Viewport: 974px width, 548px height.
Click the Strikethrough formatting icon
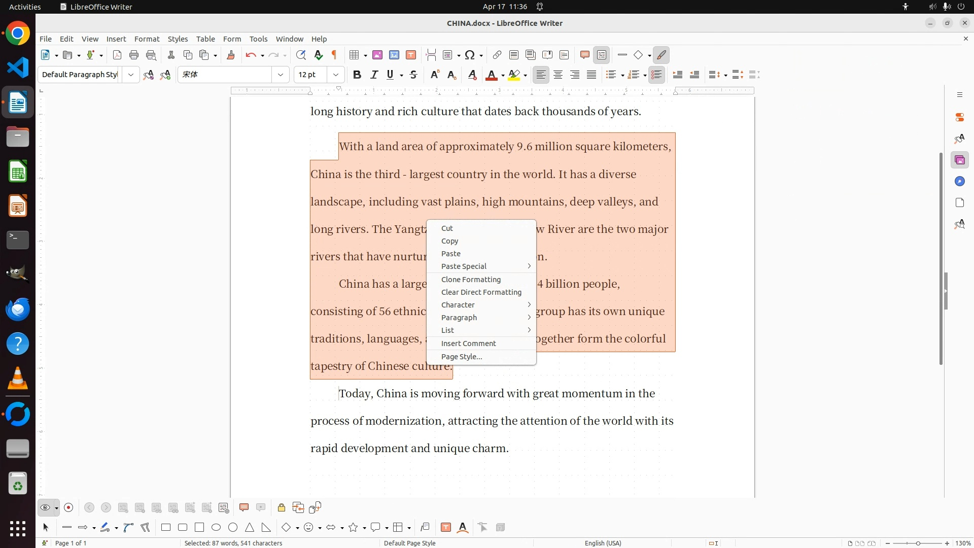pos(413,75)
